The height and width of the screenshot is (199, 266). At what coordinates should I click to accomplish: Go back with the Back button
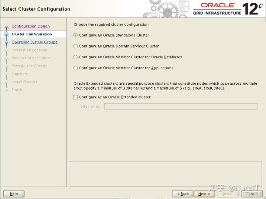[183, 194]
